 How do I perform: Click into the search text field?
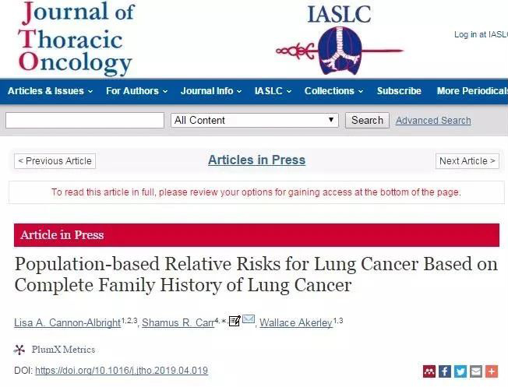[x=84, y=120]
